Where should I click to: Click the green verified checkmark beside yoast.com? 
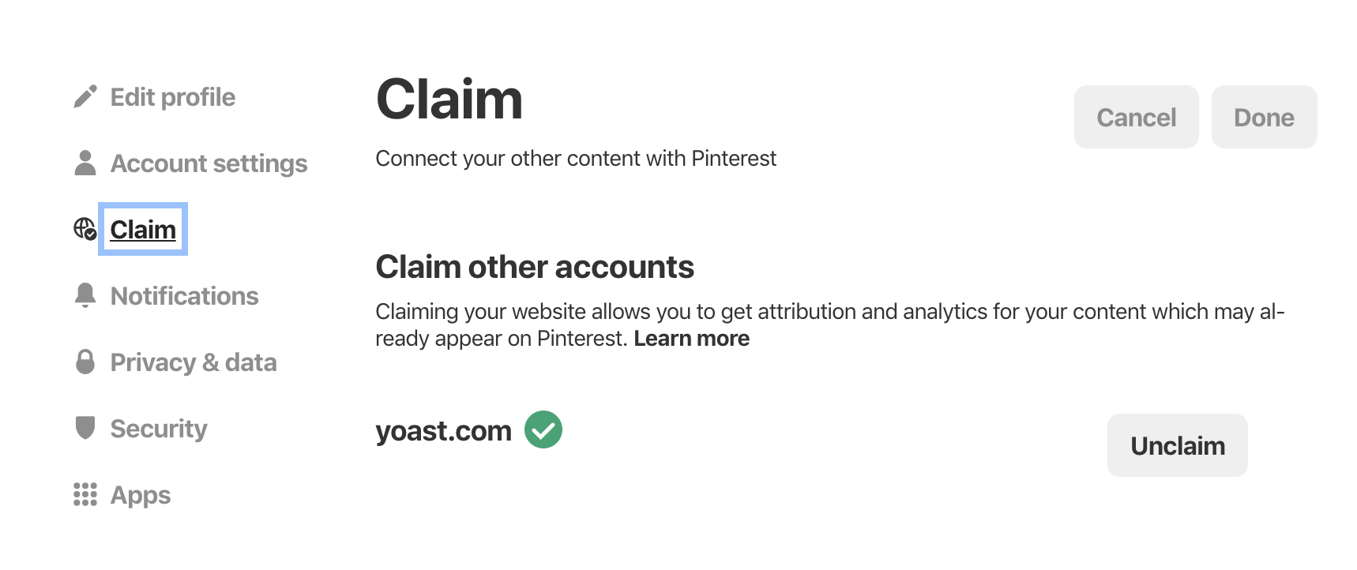pos(544,430)
